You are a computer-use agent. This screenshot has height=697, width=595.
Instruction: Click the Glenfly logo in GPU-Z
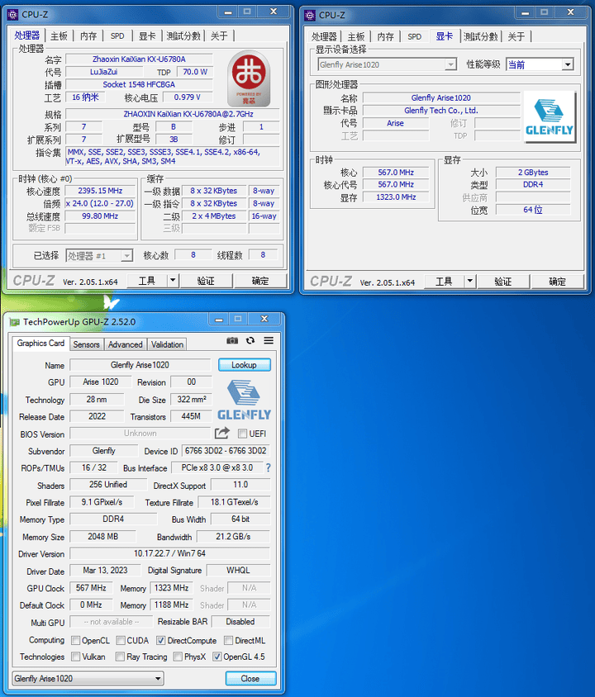click(244, 400)
